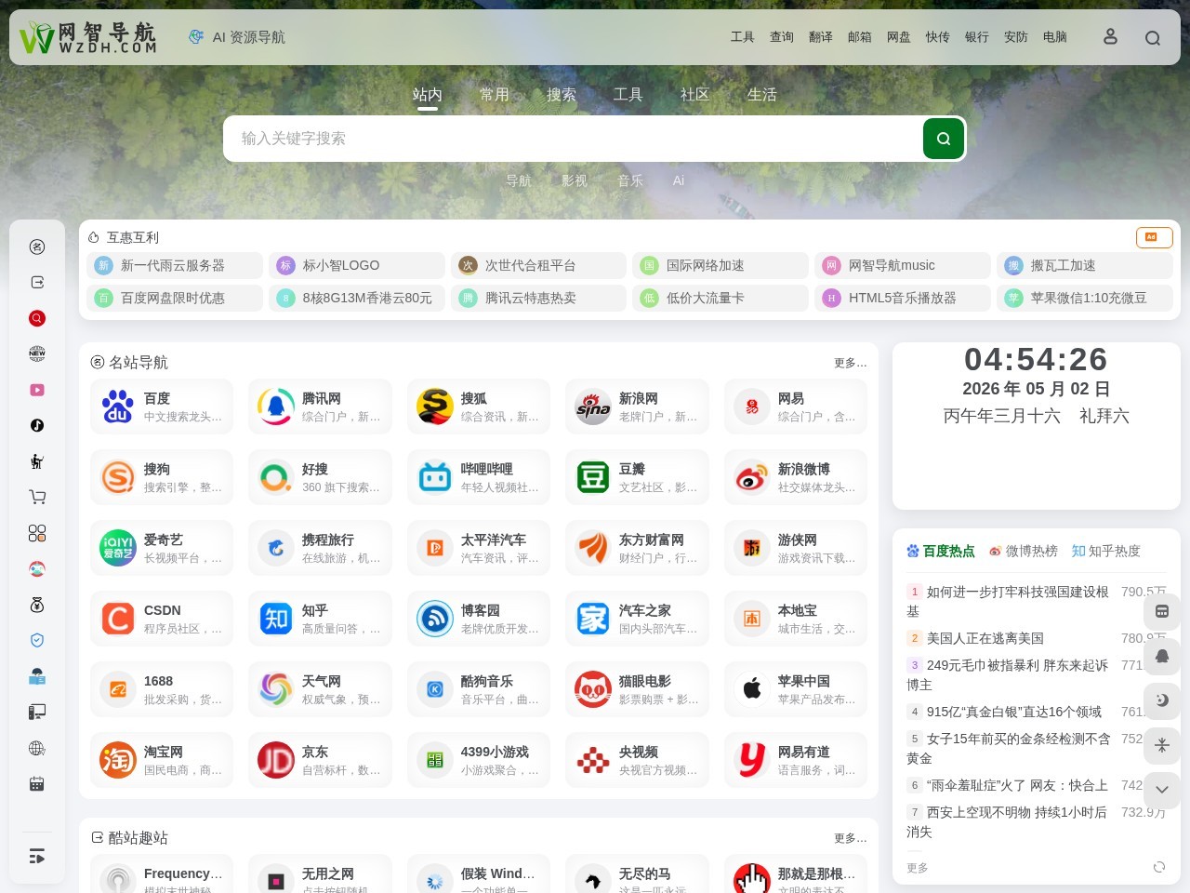Open hot item 美国人正在逃离美国
1190x893 pixels.
(985, 638)
